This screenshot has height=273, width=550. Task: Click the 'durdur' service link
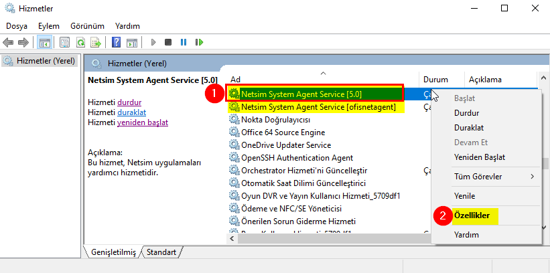[x=129, y=102]
